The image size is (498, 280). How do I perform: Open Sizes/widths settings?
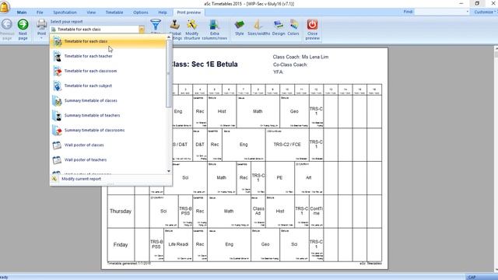coord(258,27)
